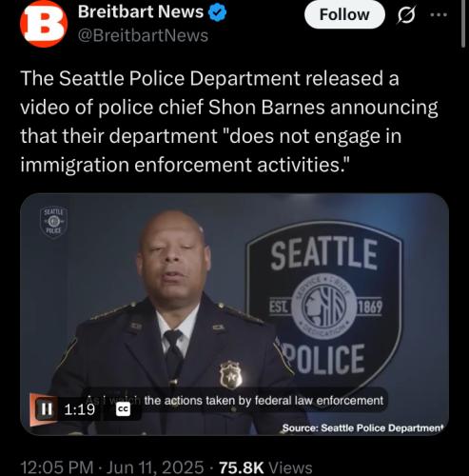Screen dimensions: 469x476
Task: Click the caption text over the video
Action: 235,401
